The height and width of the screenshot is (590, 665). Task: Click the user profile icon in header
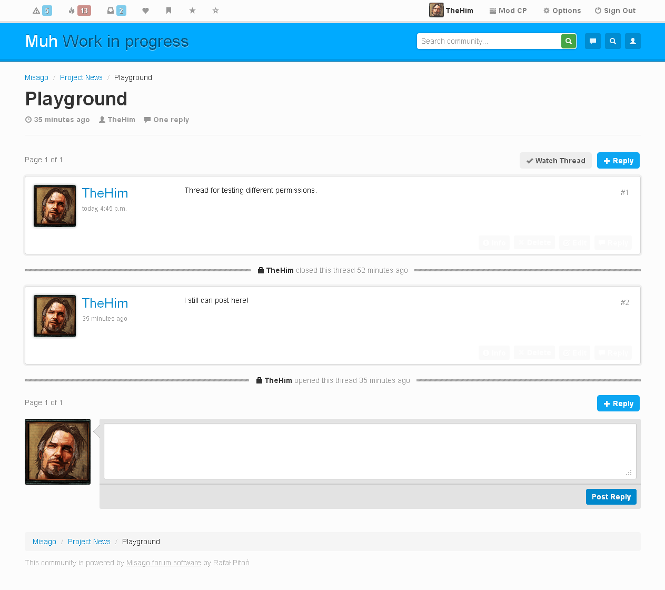(633, 41)
